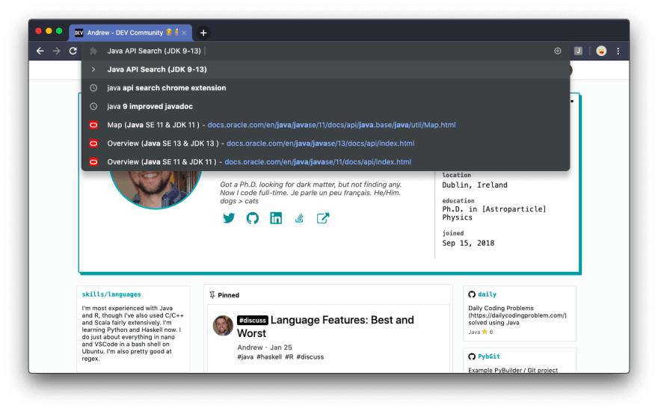Click the pin icon beside Pinned
658x411 pixels.
point(212,295)
